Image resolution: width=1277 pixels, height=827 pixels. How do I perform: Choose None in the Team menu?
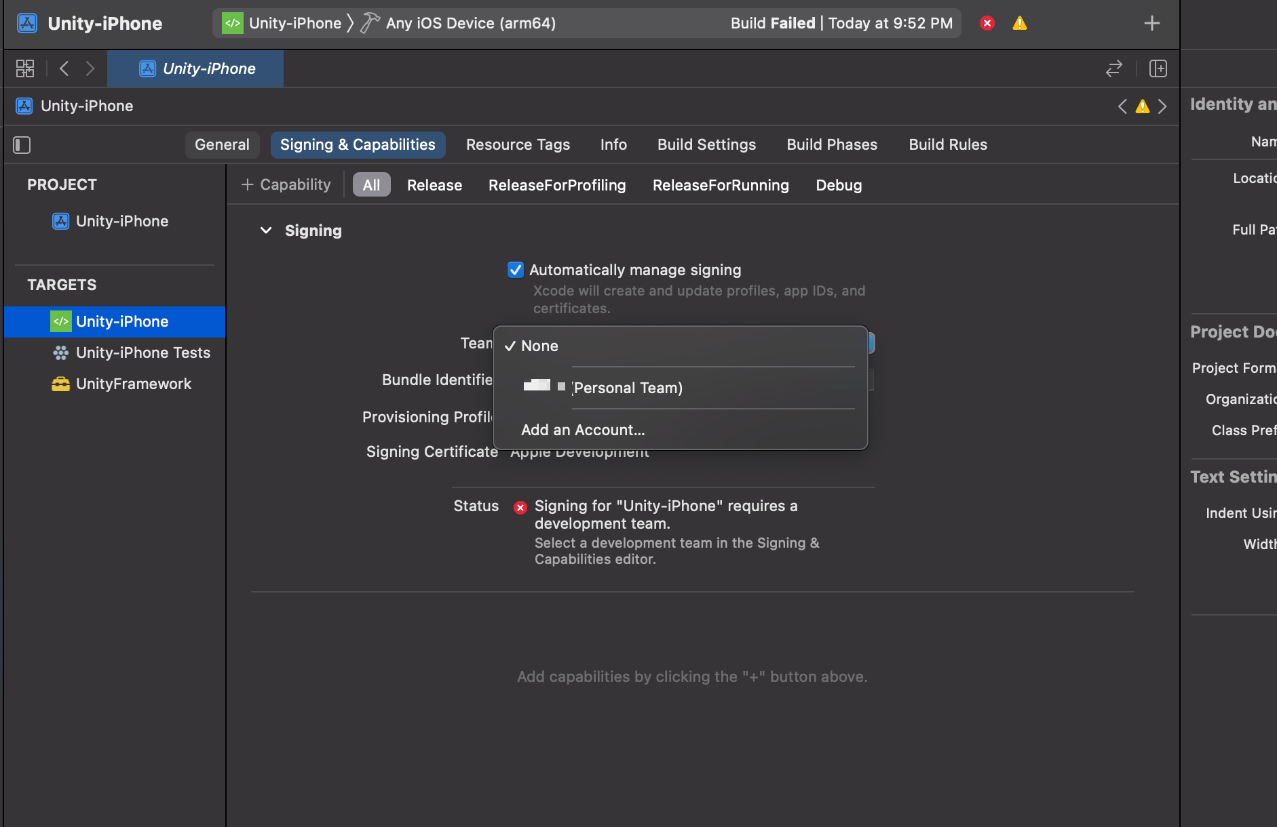681,346
